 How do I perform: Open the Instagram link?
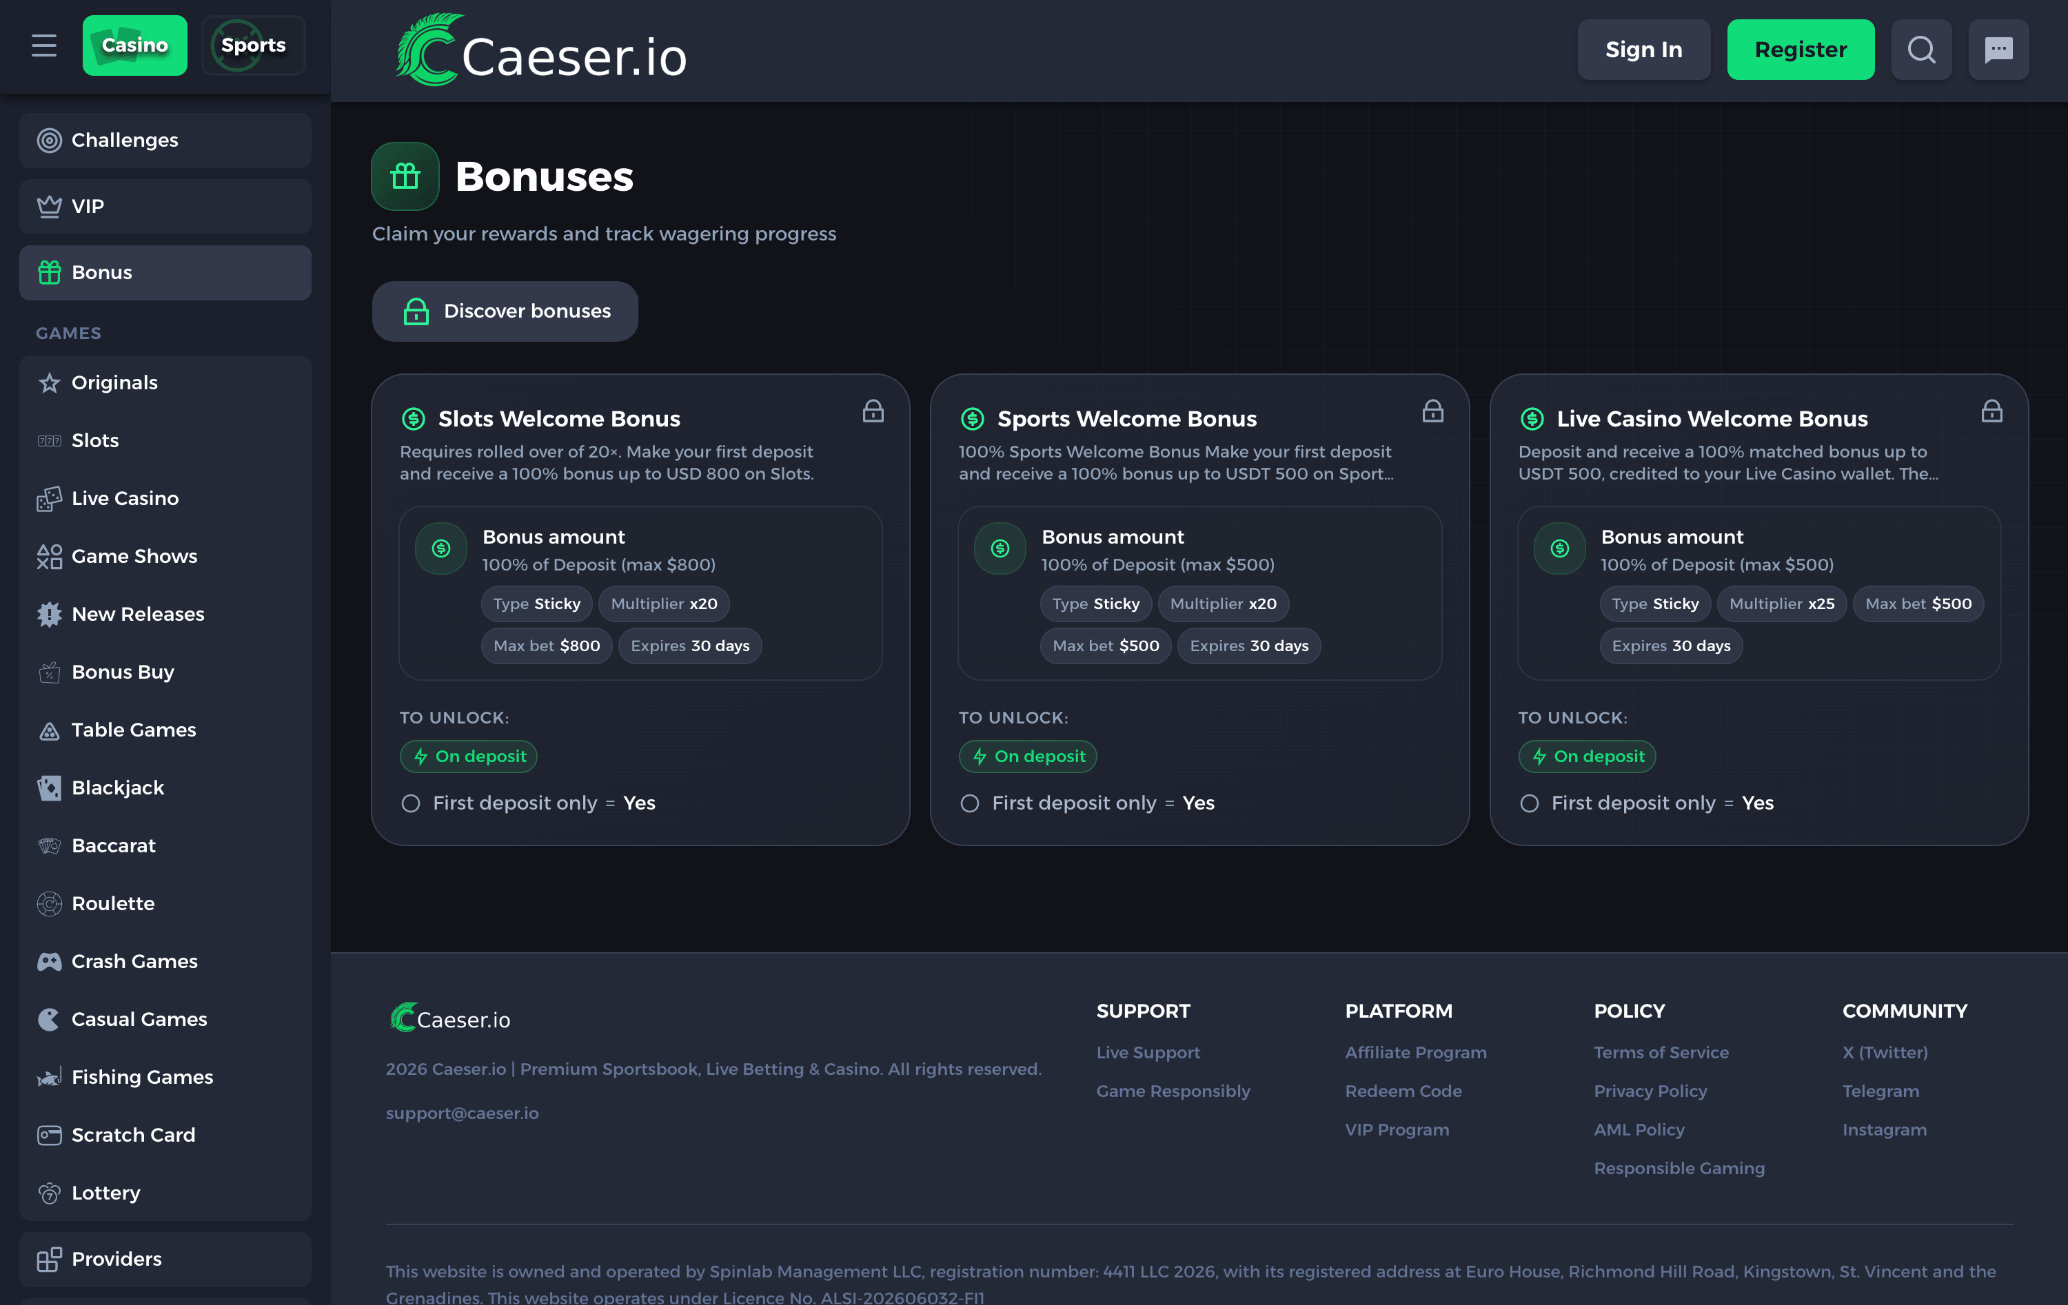[x=1884, y=1130]
